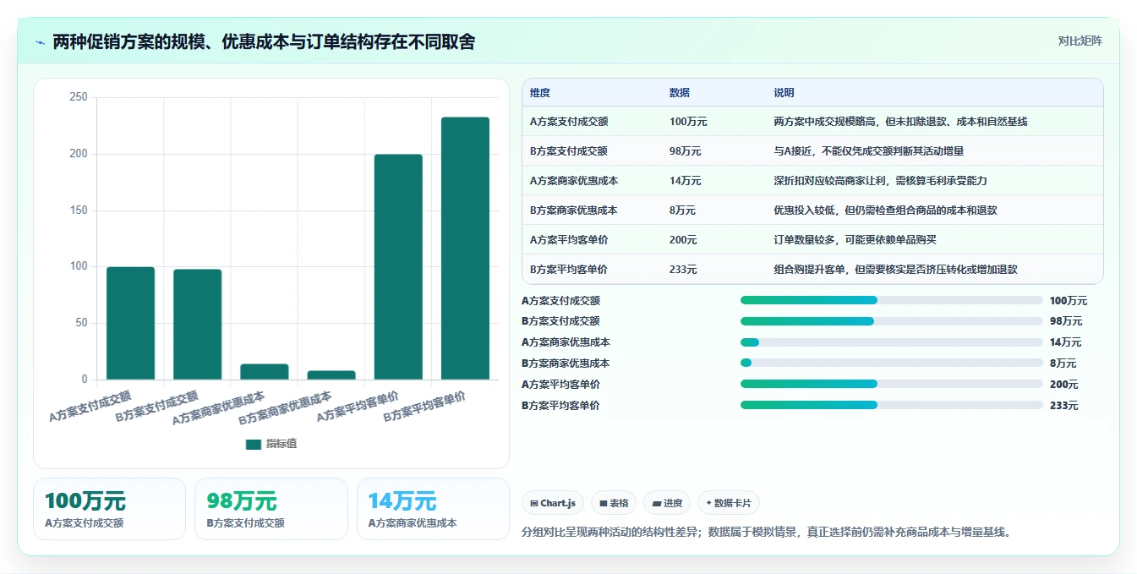Image resolution: width=1137 pixels, height=574 pixels.
Task: Click the B方案平均客单价 bar in chart
Action: point(465,249)
